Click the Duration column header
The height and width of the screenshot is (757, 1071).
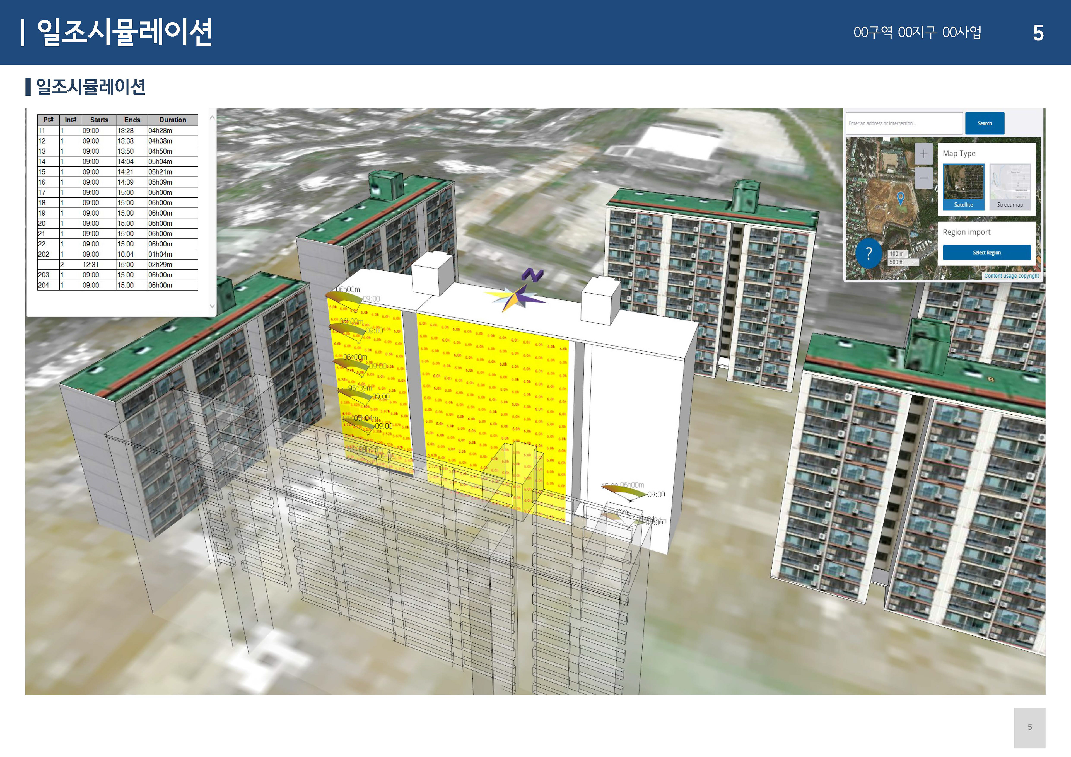[x=173, y=120]
